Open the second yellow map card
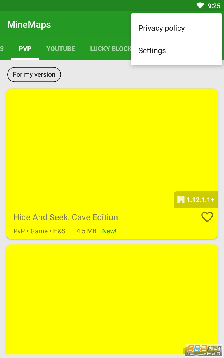This screenshot has height=358, width=224. point(112,299)
